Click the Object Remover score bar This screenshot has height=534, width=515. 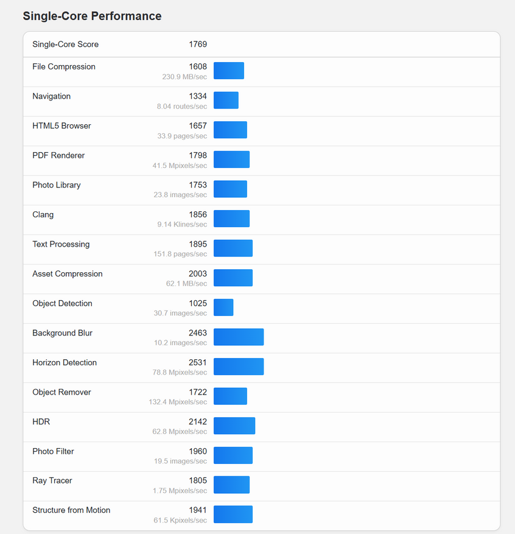click(x=230, y=396)
